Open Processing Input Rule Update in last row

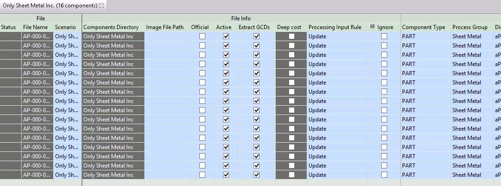(x=337, y=175)
